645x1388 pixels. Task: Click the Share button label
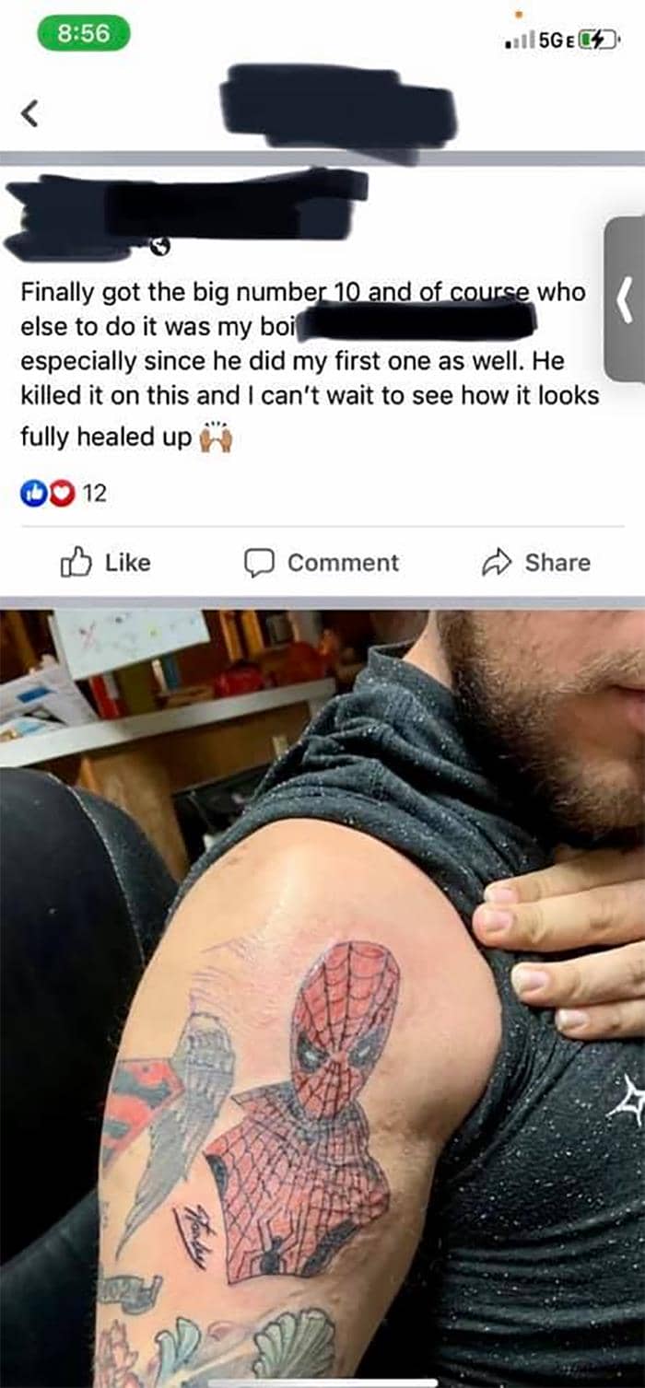[557, 562]
